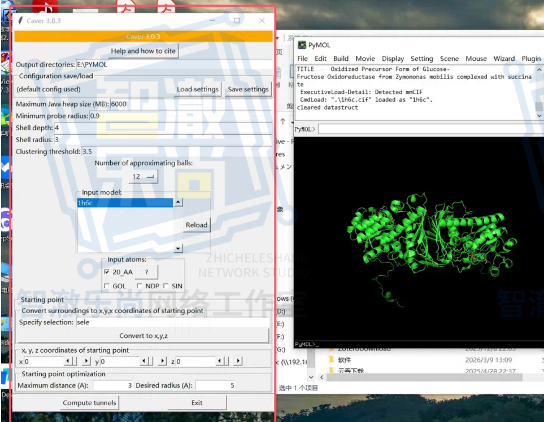Open approximating balls dropdown showing 12
This screenshot has height=422, width=544.
click(x=143, y=177)
